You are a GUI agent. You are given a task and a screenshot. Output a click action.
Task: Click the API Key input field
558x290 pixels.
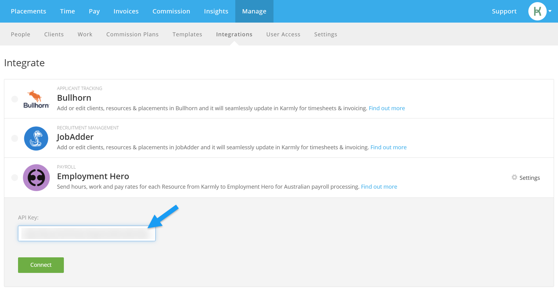point(87,233)
